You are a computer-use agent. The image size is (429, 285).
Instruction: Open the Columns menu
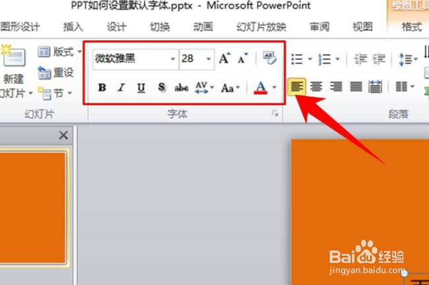(x=405, y=87)
